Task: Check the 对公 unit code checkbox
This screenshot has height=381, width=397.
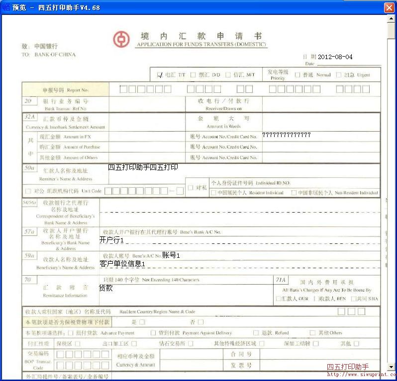Action: tap(28, 191)
